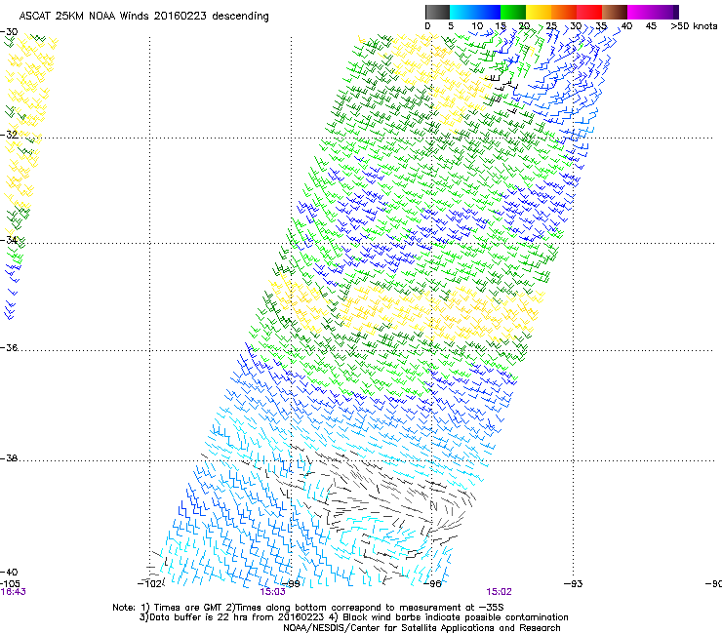
Task: Click the '-93' longitude label
Action: click(x=574, y=583)
